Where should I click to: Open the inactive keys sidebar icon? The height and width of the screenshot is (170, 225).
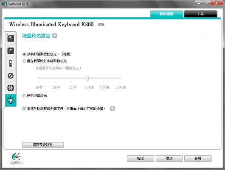pos(11,76)
